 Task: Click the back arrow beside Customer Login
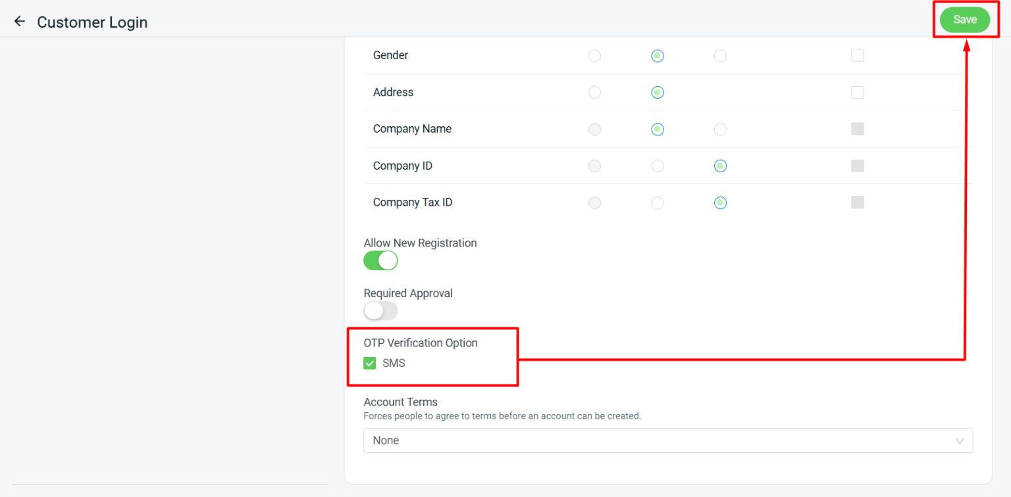[19, 20]
